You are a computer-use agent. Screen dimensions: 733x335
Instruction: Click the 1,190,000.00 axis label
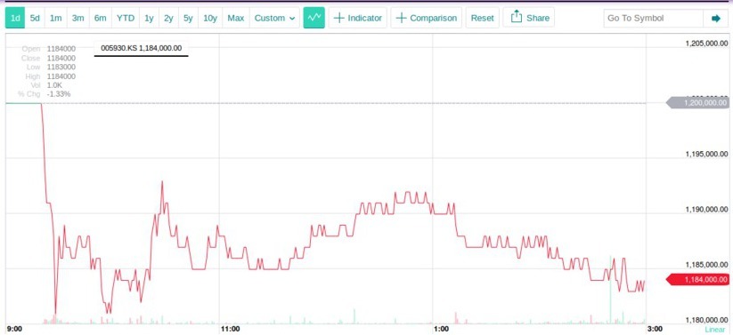pyautogui.click(x=706, y=210)
